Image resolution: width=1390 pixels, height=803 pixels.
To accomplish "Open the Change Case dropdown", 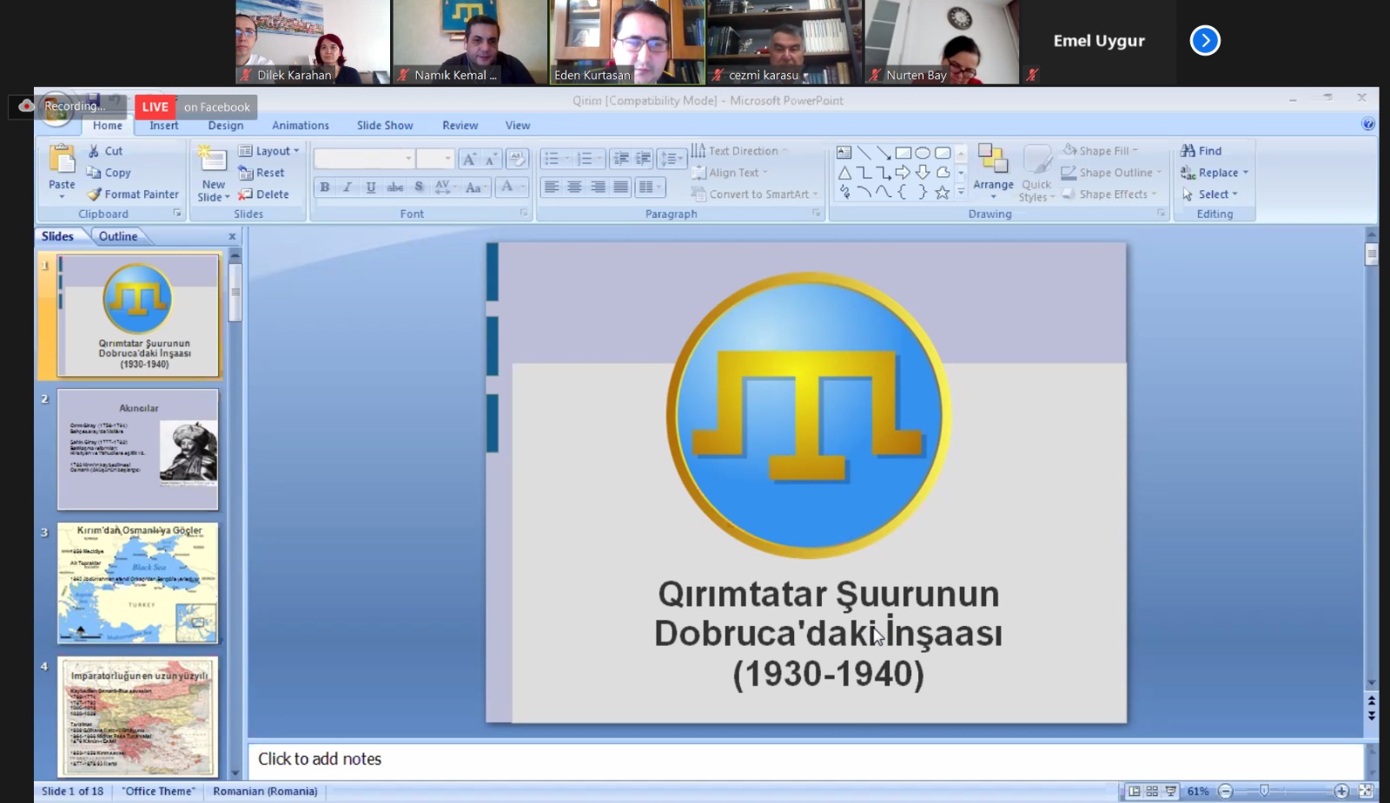I will 475,187.
